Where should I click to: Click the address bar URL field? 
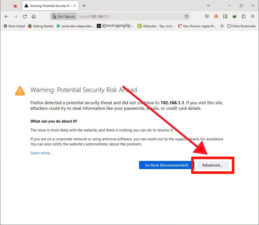pyautogui.click(x=130, y=16)
